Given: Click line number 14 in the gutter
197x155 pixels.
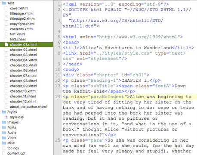Looking at the screenshot, I should tap(58, 97).
